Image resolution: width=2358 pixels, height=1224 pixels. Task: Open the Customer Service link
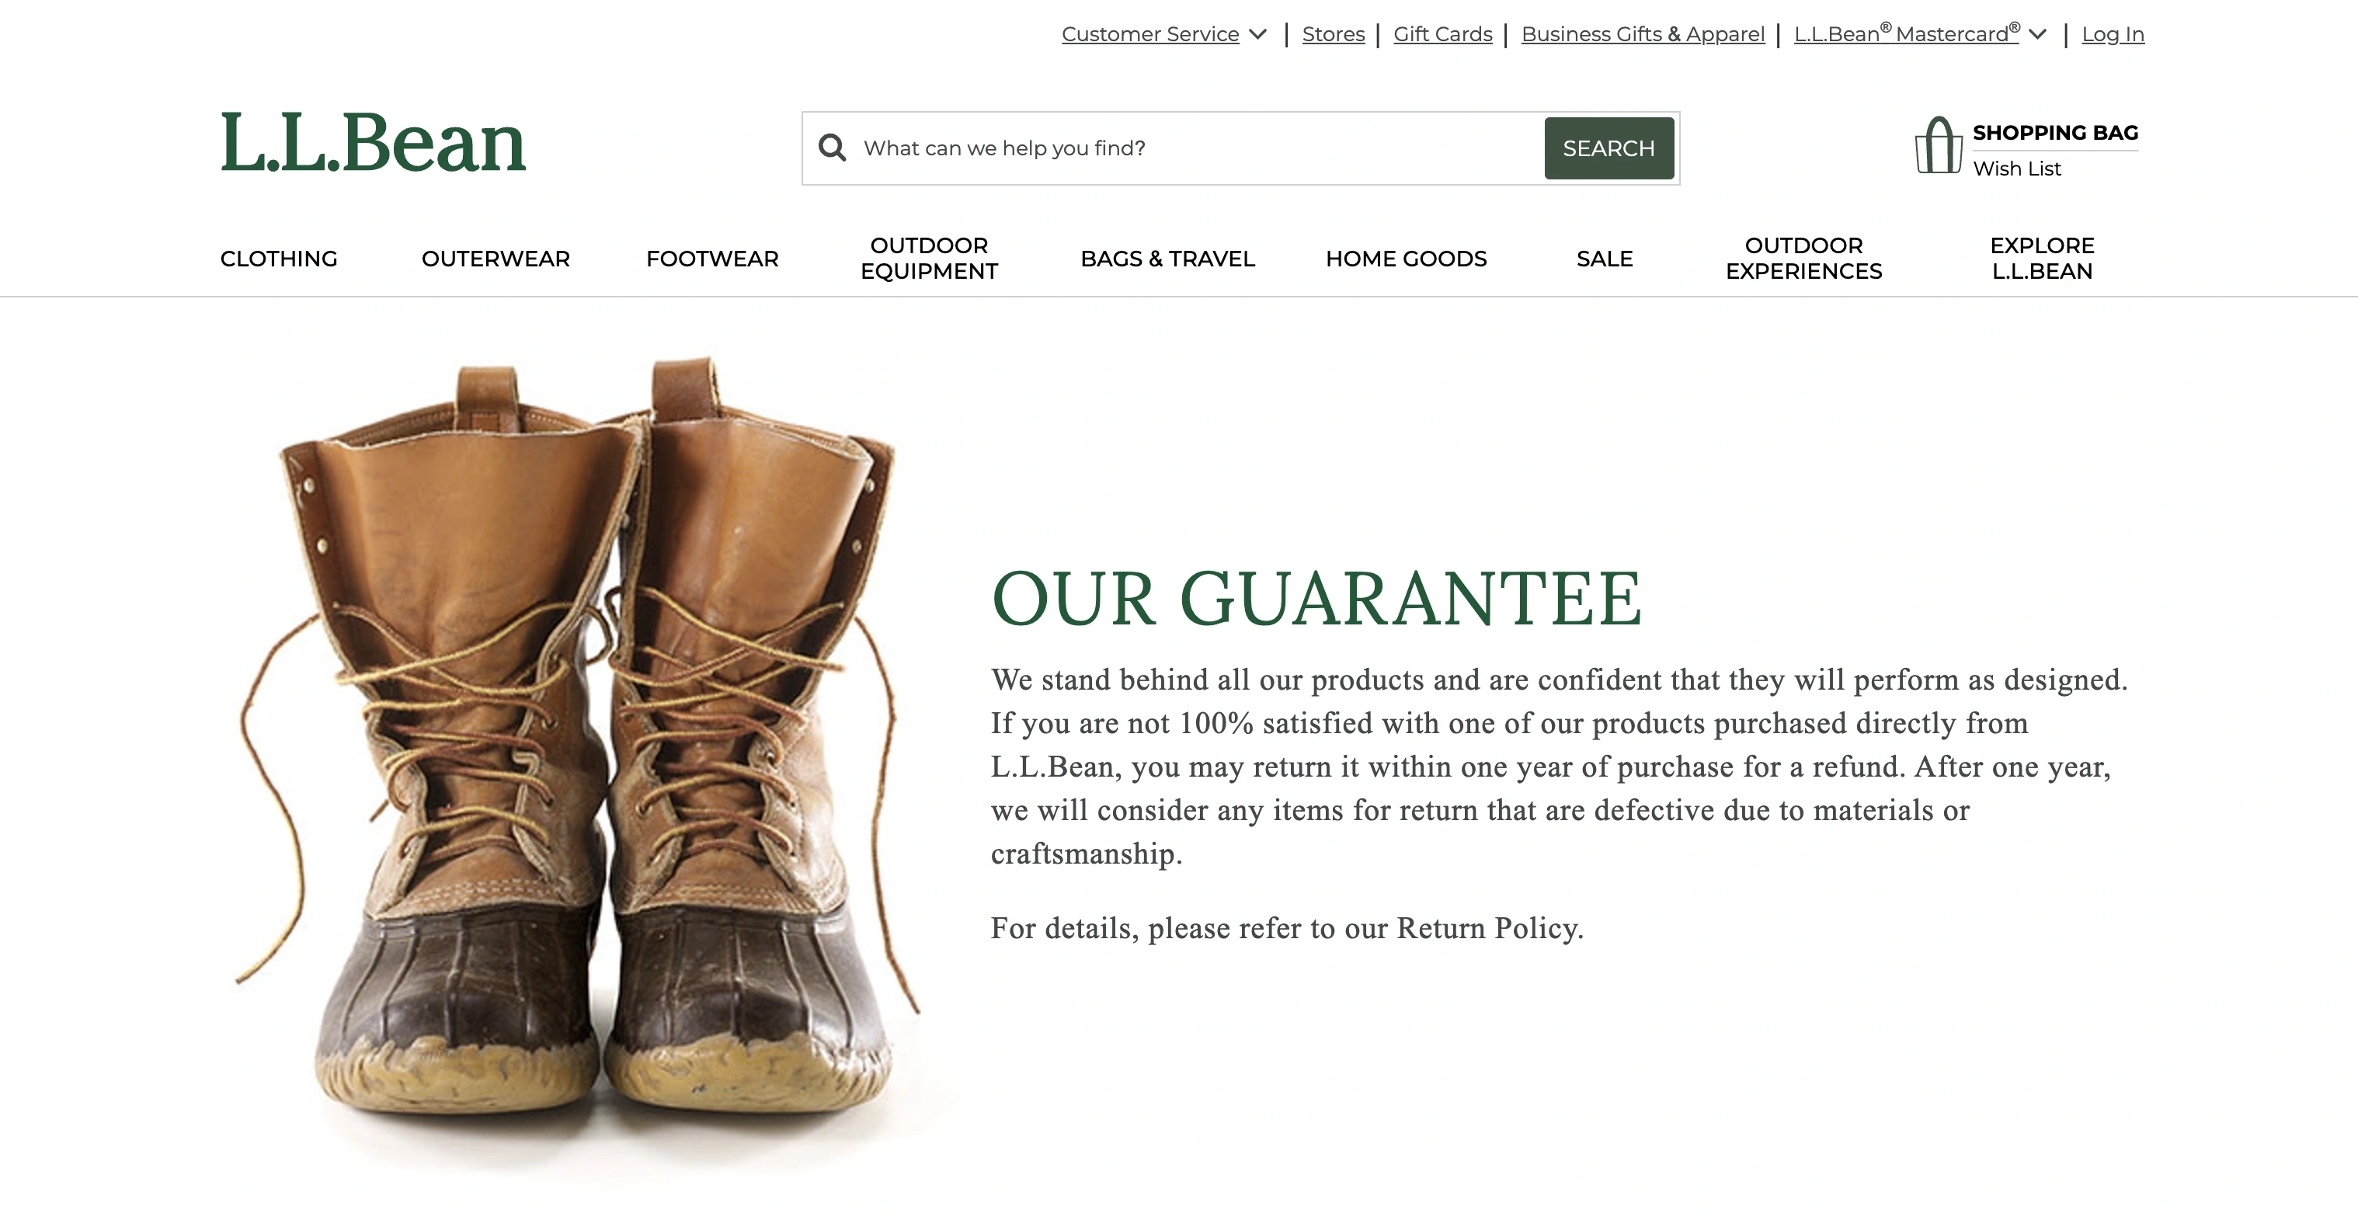1149,34
